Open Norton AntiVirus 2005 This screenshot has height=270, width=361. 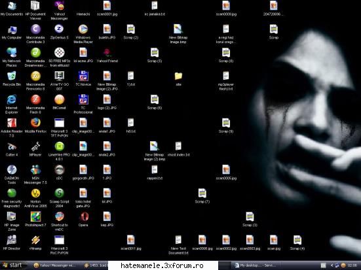pos(35,198)
